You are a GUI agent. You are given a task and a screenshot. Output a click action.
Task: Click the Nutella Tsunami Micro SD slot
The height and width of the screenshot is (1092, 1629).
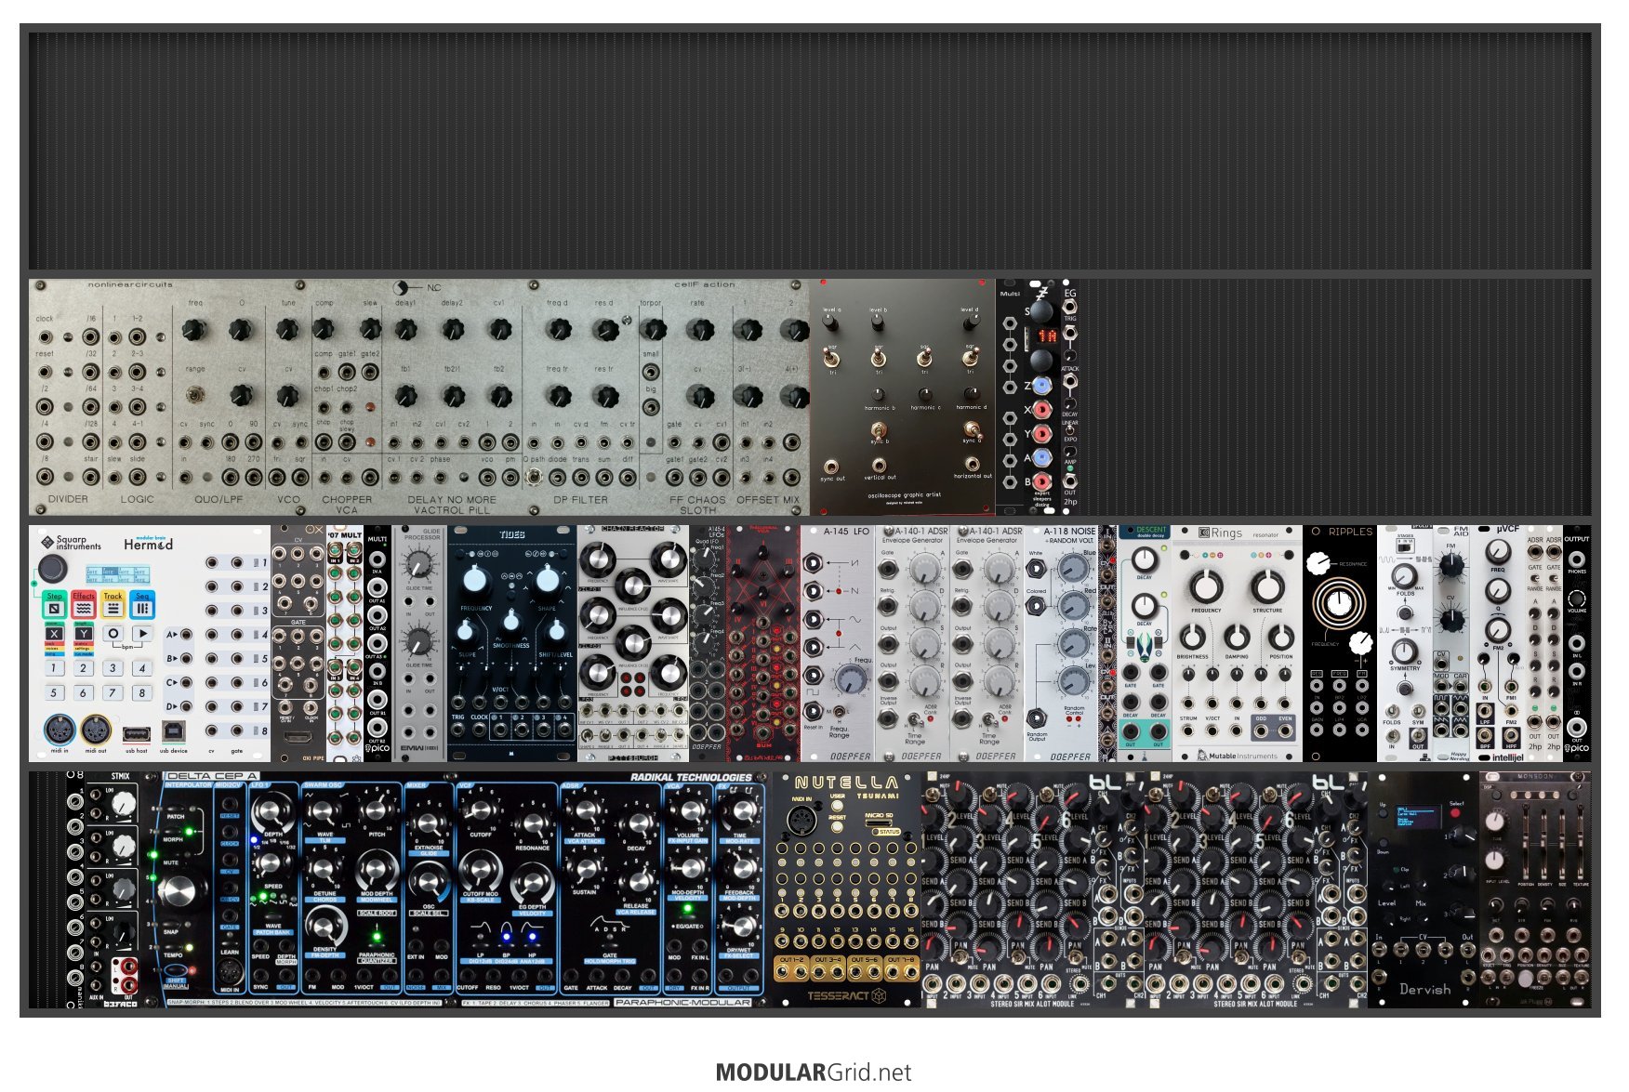pyautogui.click(x=881, y=824)
